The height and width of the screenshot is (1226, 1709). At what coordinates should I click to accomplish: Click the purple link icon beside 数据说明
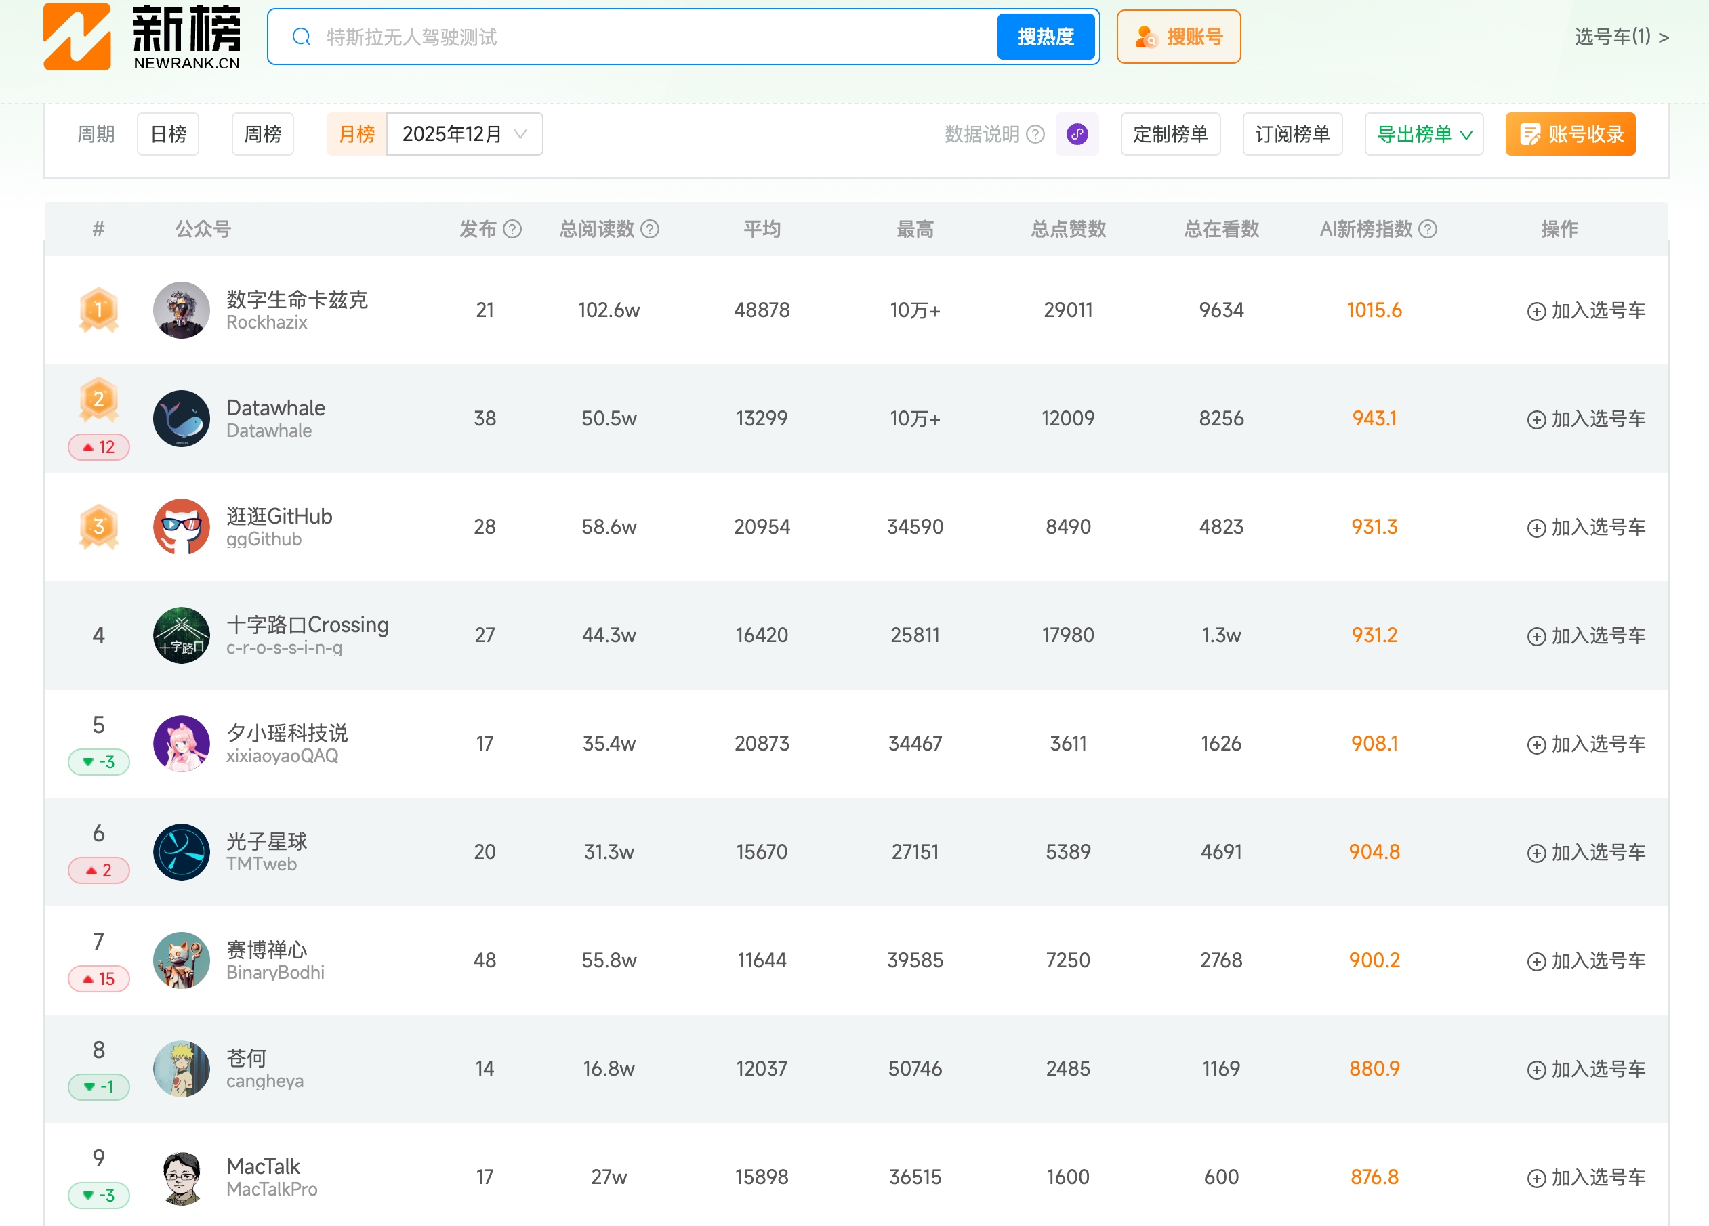1077,134
